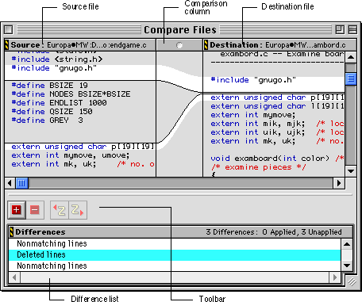The width and height of the screenshot is (362, 302).
Task: Click the destination pane scroll up arrow
Action: (351, 57)
